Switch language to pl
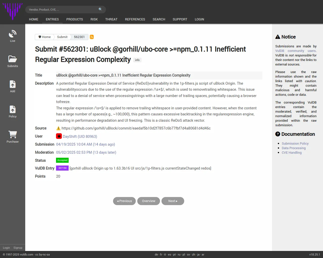 pos(184,254)
